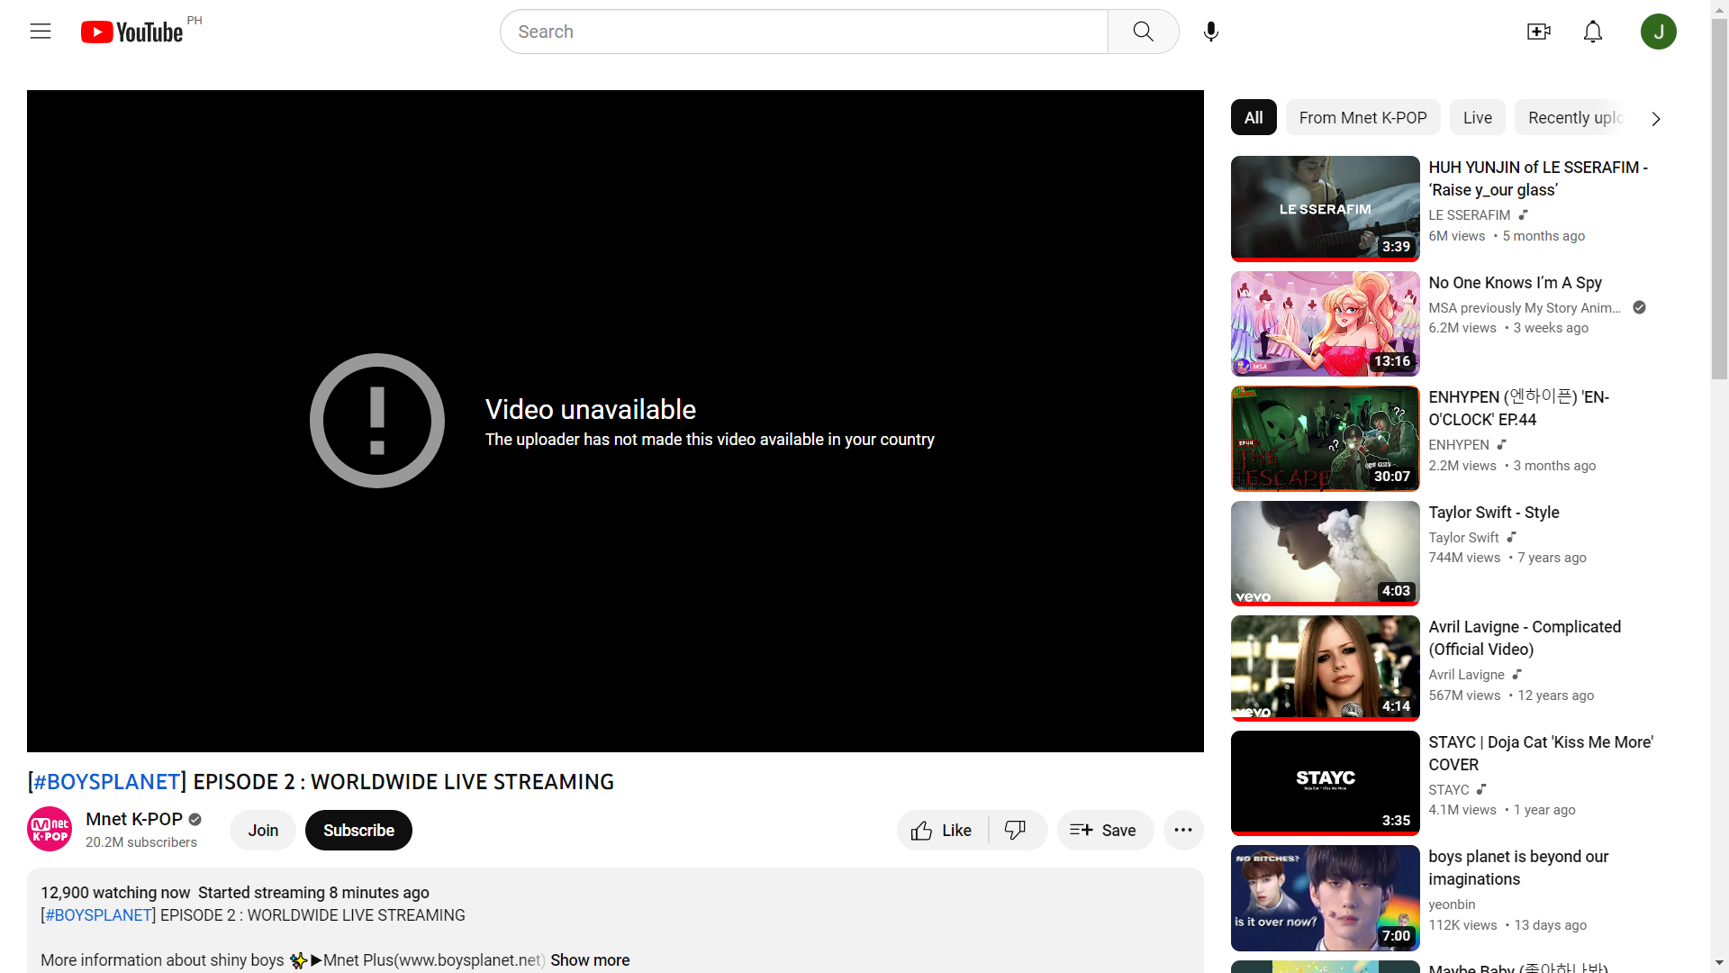Open No One Knows I'm A Spy thumbnail
The width and height of the screenshot is (1729, 973).
[1325, 323]
